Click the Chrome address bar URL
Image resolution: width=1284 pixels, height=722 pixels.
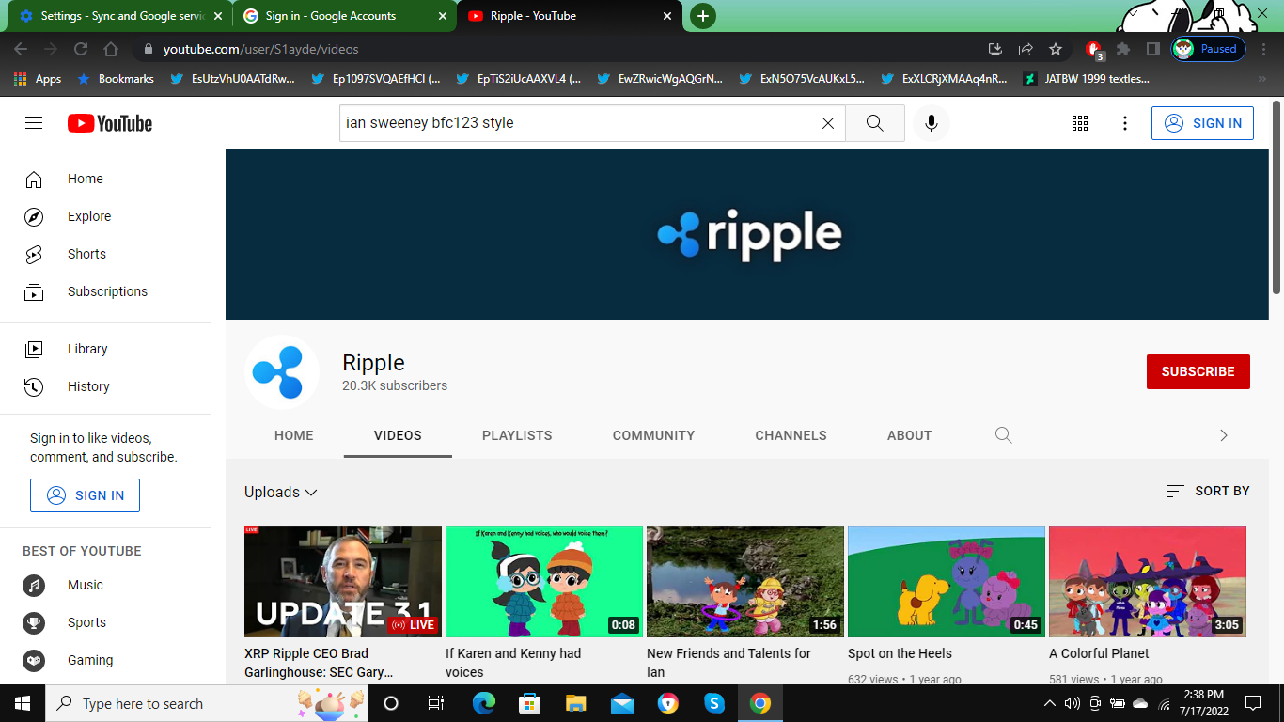coord(261,49)
